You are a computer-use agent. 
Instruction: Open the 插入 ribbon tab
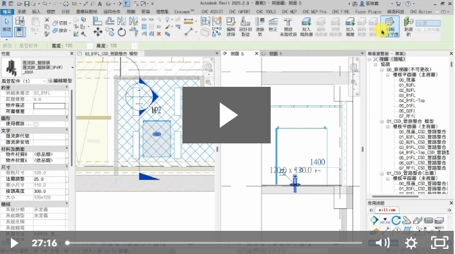tap(36, 12)
